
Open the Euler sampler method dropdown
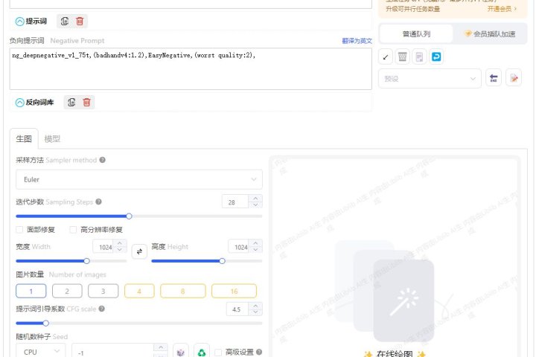[x=139, y=179]
